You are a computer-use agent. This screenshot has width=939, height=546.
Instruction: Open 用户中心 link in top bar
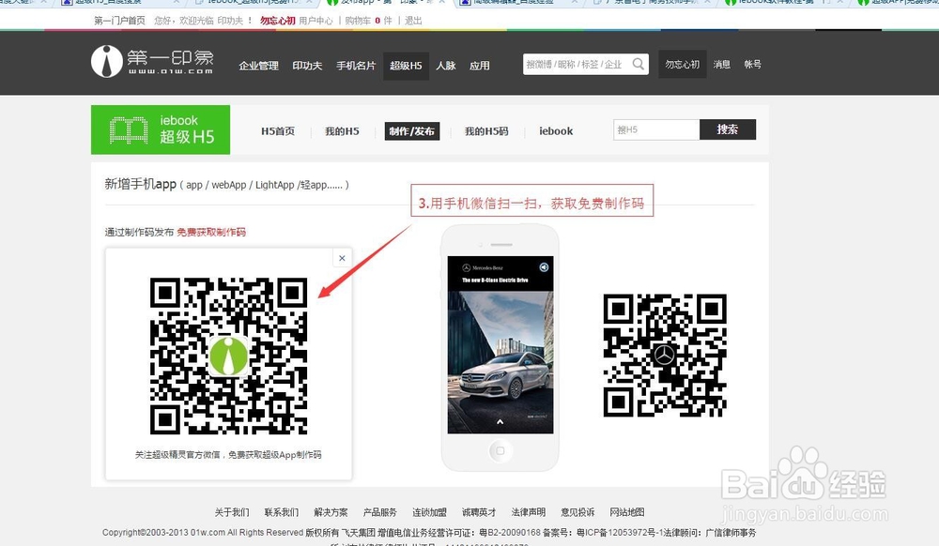pyautogui.click(x=316, y=21)
